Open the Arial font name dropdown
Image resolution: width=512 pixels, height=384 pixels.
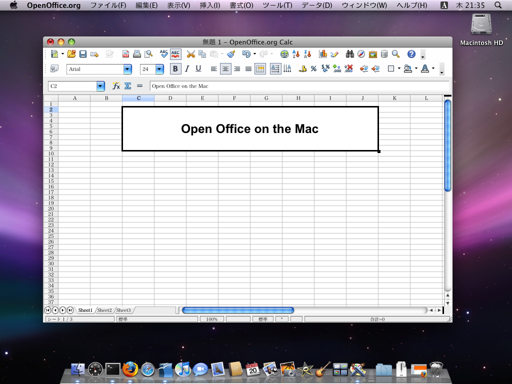127,69
